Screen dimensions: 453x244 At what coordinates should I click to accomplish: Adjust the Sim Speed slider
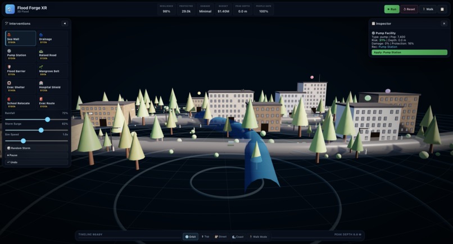pyautogui.click(x=37, y=141)
